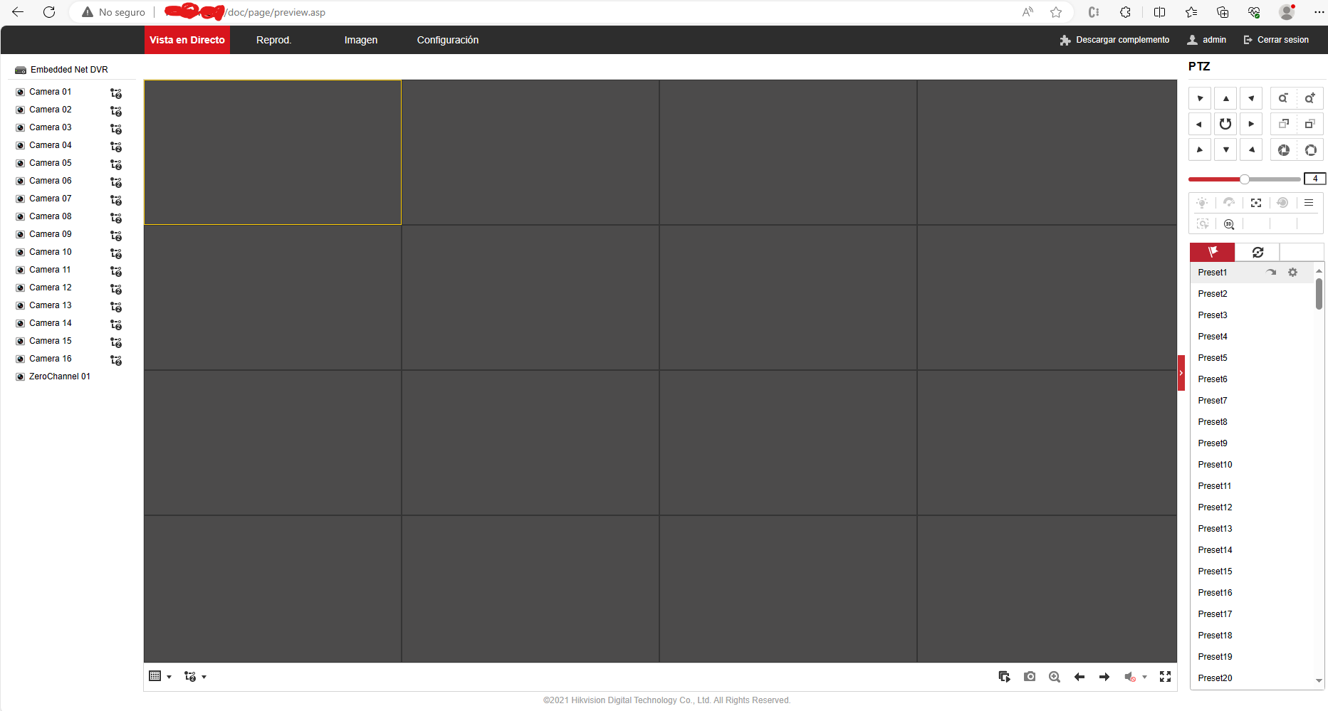Image resolution: width=1328 pixels, height=711 pixels.
Task: Collapse the PTZ panel with red arrow
Action: [x=1181, y=373]
